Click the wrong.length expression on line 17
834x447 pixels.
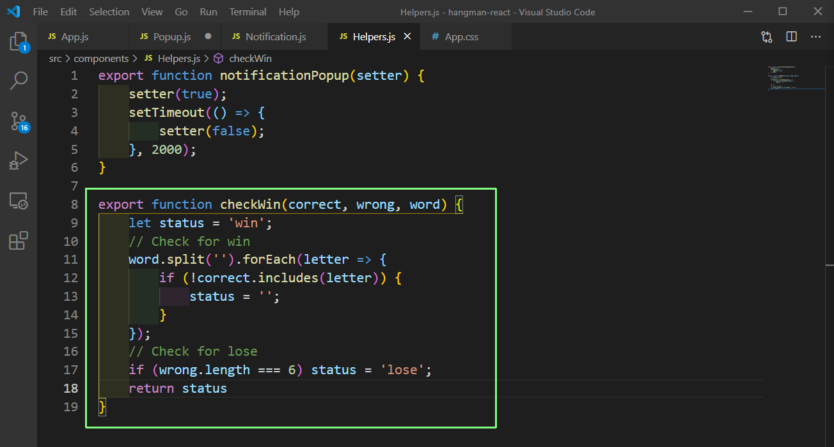point(205,370)
